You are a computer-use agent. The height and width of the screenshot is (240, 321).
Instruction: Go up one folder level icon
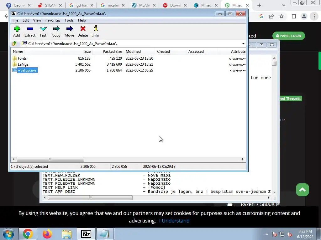coord(14,43)
